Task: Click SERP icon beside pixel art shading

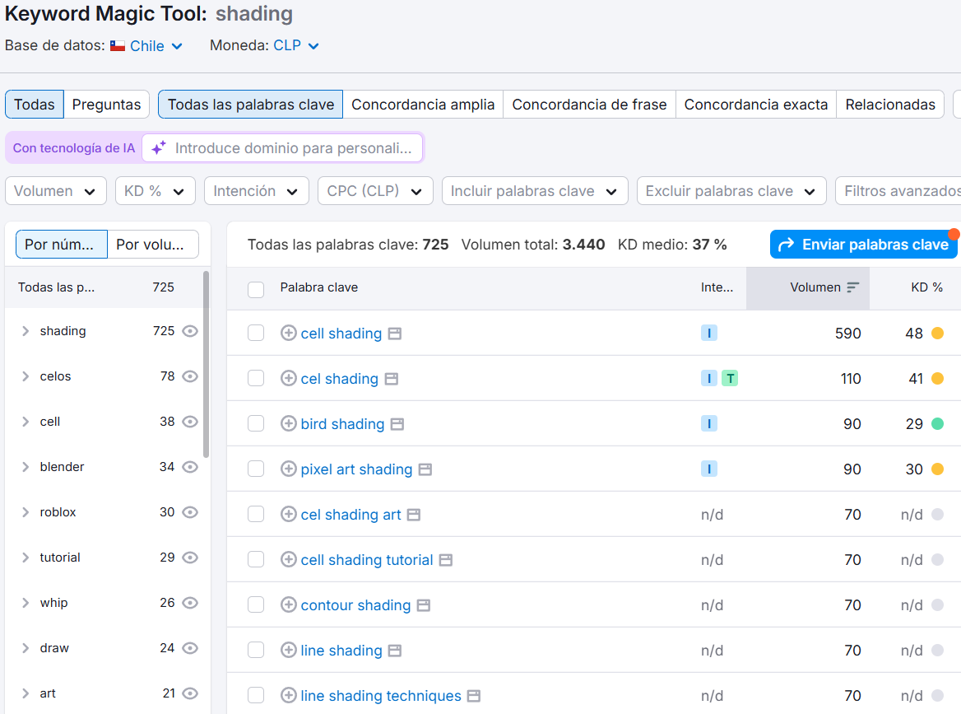Action: click(x=425, y=469)
